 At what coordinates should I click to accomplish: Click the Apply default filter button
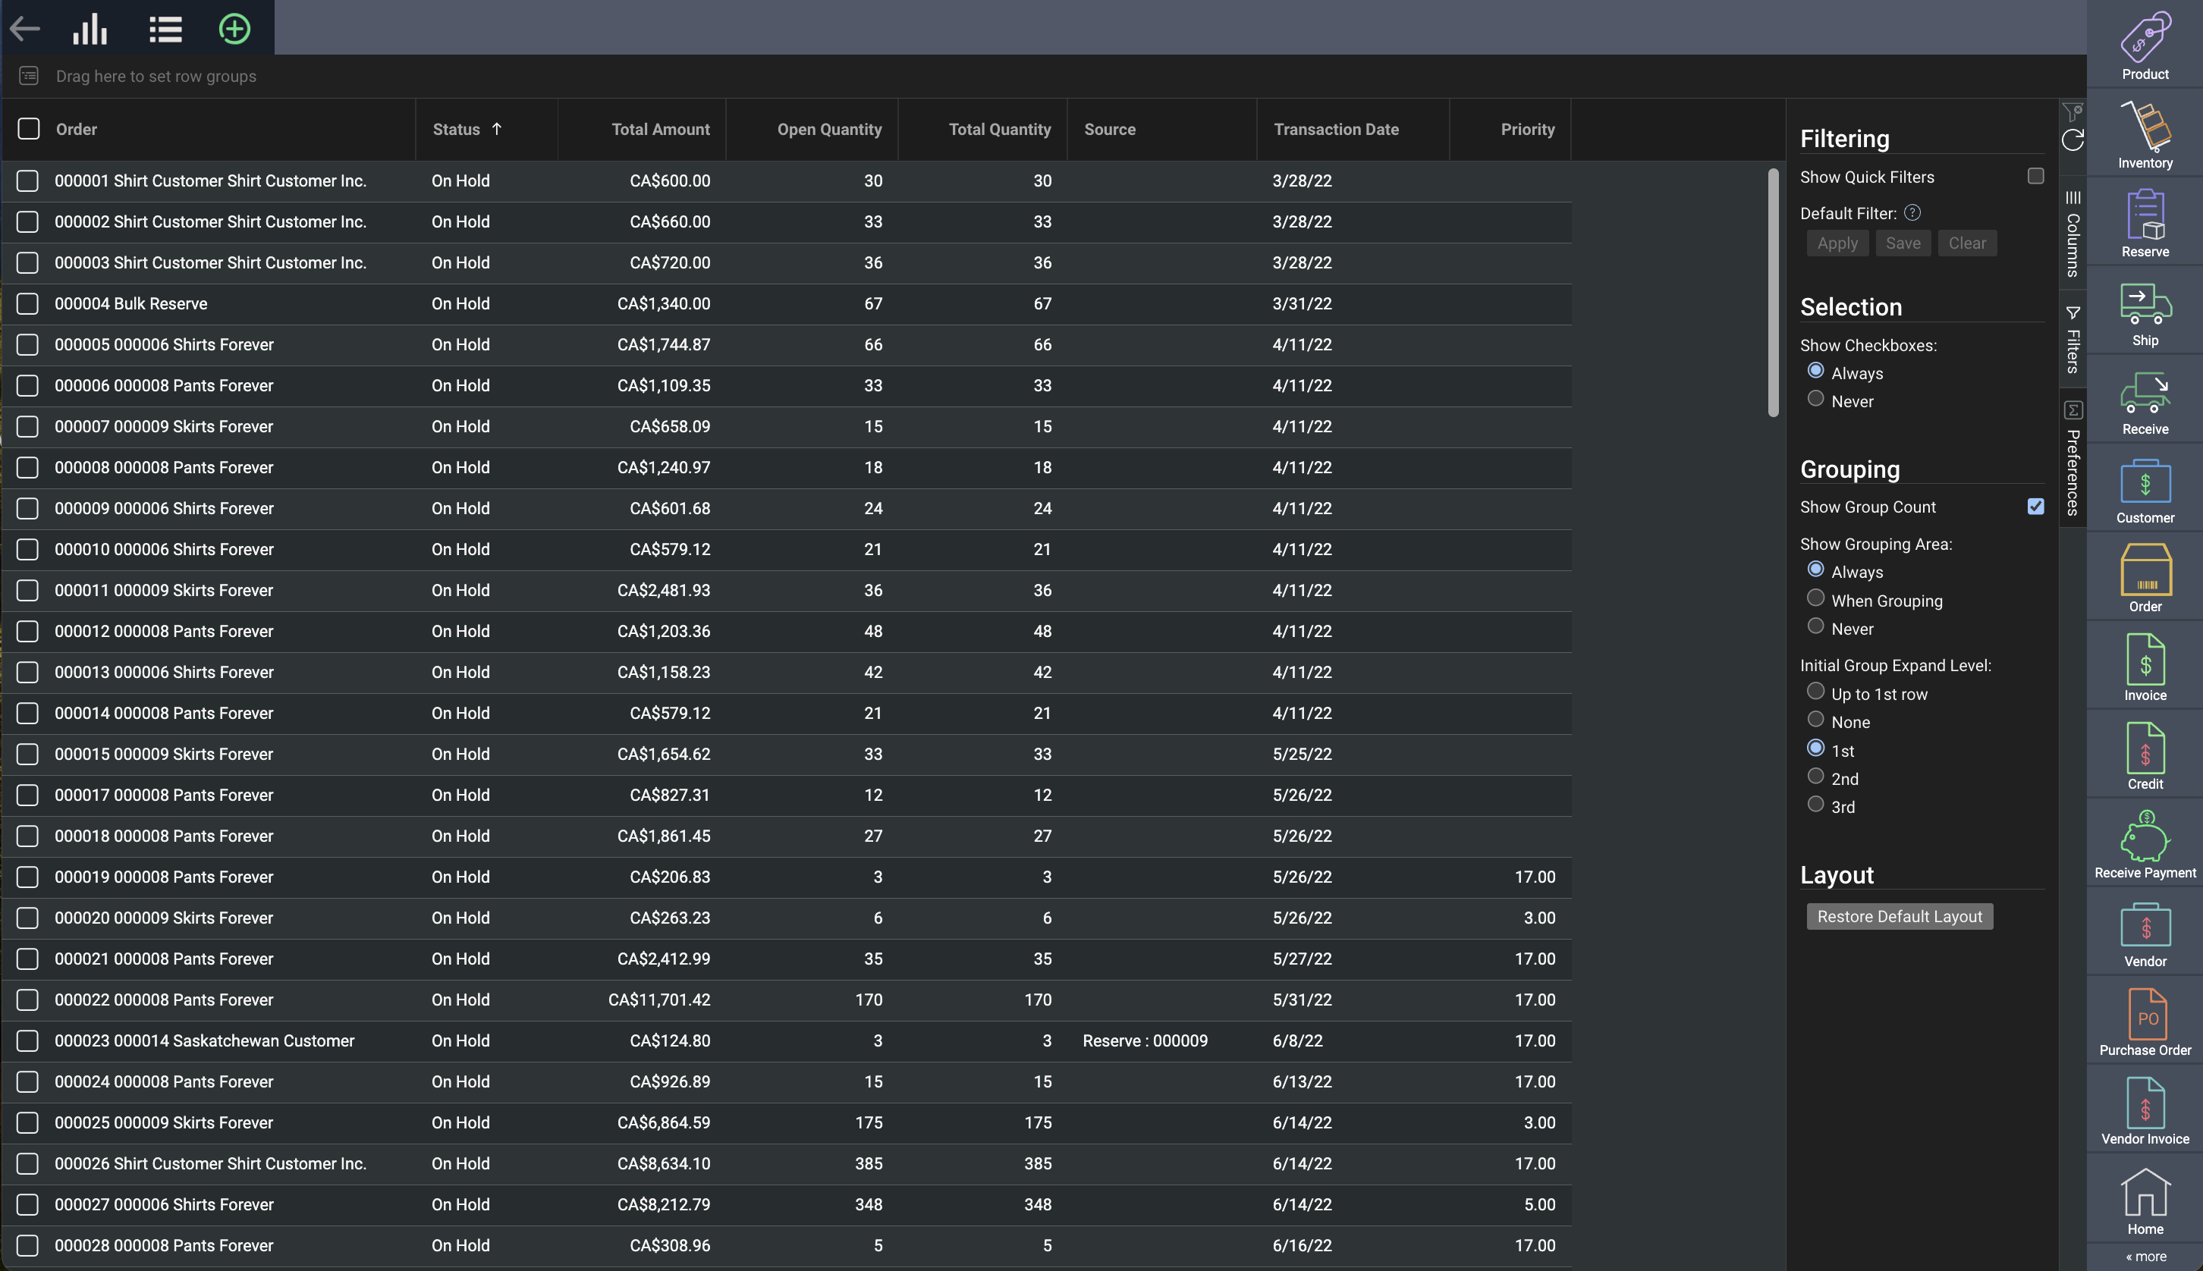pos(1837,243)
